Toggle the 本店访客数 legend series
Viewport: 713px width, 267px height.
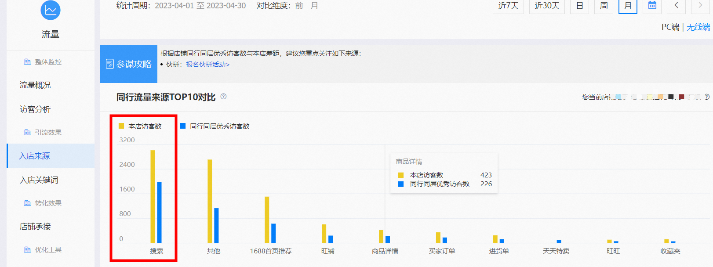[140, 126]
